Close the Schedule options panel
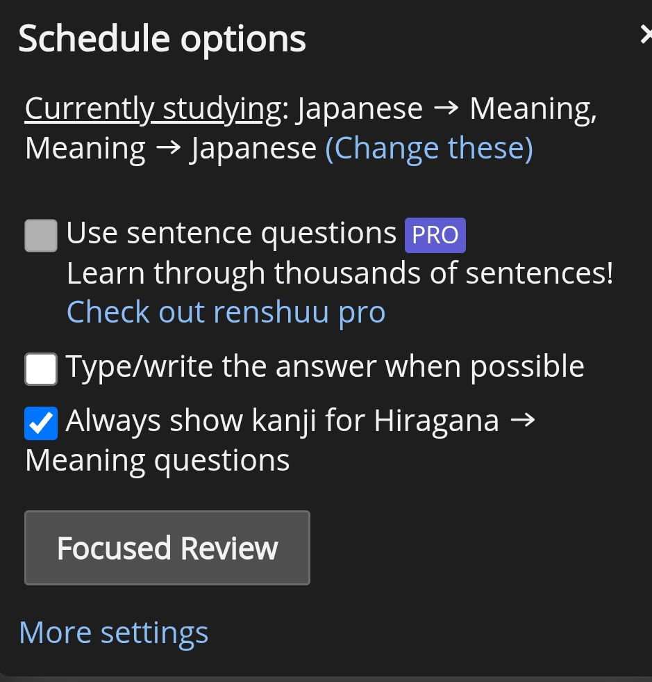This screenshot has width=652, height=682. tap(646, 35)
